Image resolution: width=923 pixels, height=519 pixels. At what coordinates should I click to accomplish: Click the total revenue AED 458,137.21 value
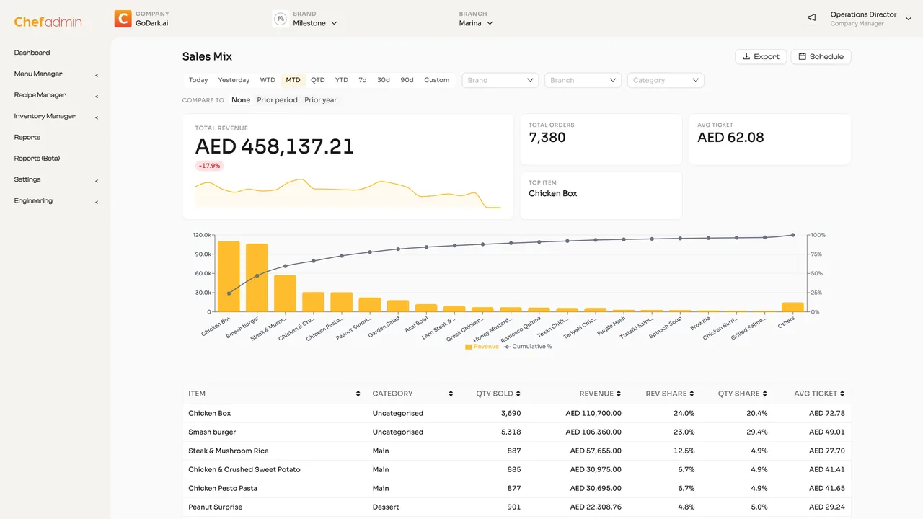click(275, 146)
